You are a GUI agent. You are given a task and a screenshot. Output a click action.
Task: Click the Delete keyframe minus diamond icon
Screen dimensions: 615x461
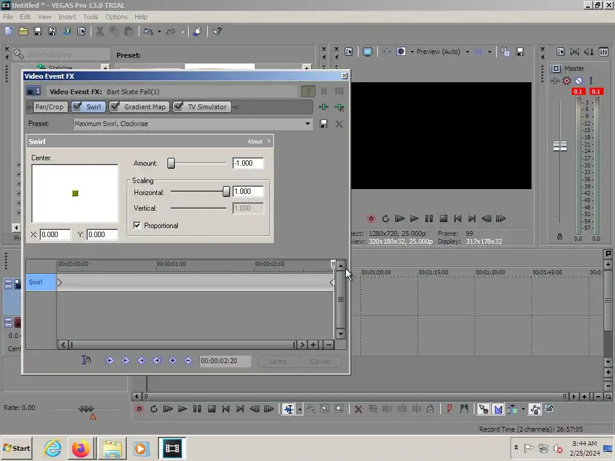point(188,360)
